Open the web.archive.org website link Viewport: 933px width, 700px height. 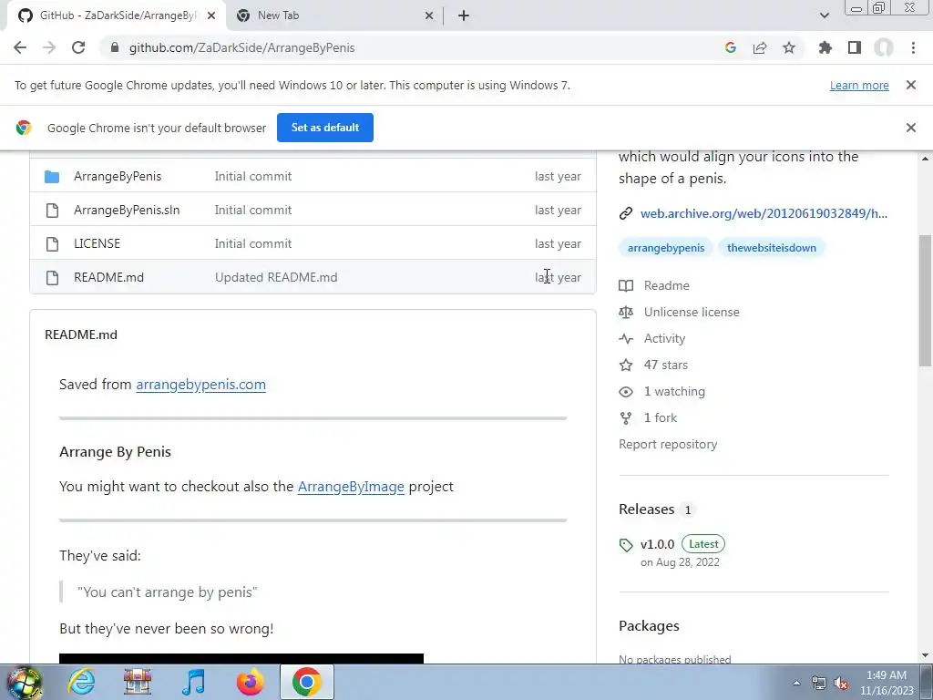[764, 213]
